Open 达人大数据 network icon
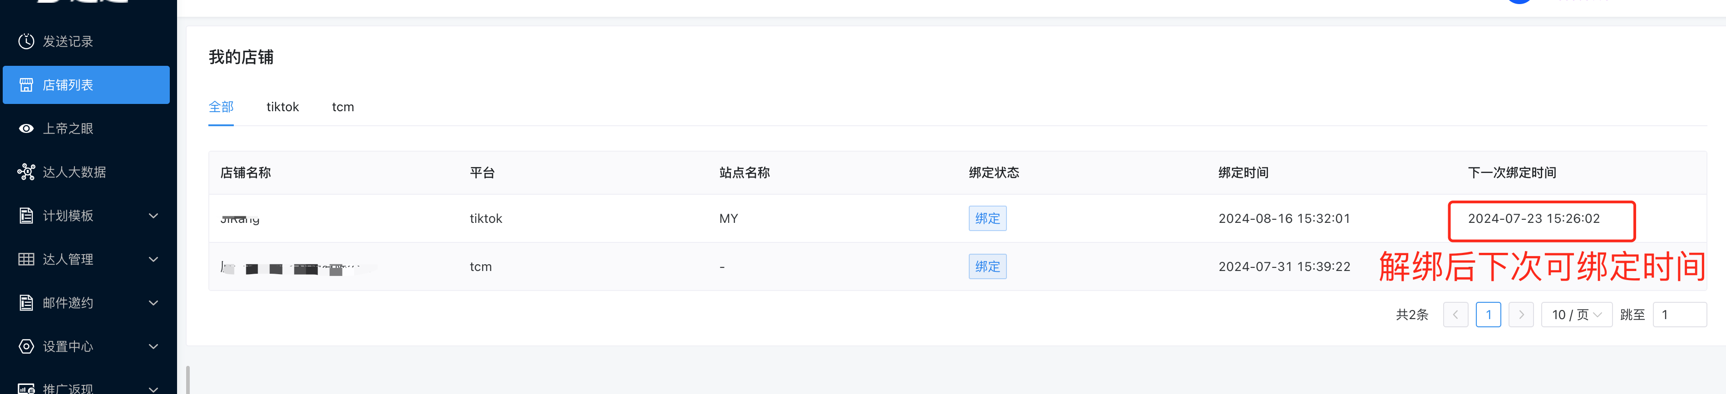This screenshot has width=1726, height=394. pyautogui.click(x=26, y=172)
